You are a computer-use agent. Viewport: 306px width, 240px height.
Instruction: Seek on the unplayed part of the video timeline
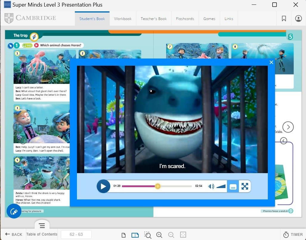pyautogui.click(x=176, y=186)
